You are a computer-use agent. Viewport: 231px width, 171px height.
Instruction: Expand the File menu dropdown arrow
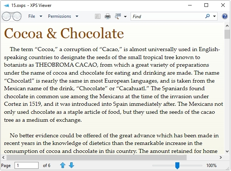coord(41,16)
